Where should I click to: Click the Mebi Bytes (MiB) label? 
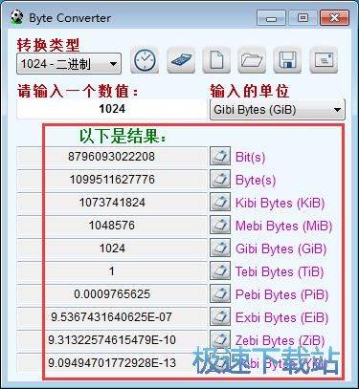point(283,227)
